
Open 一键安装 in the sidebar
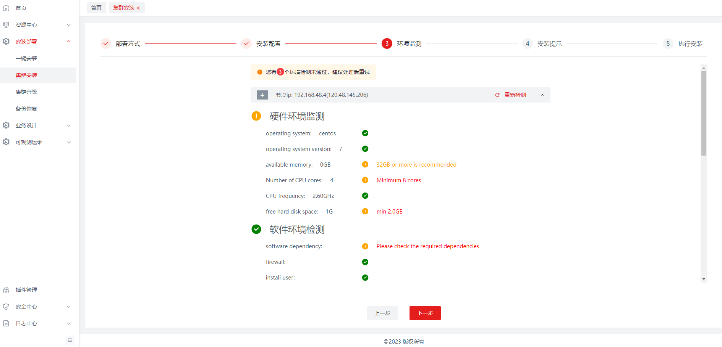point(26,58)
